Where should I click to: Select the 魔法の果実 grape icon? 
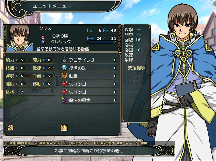[64, 100]
